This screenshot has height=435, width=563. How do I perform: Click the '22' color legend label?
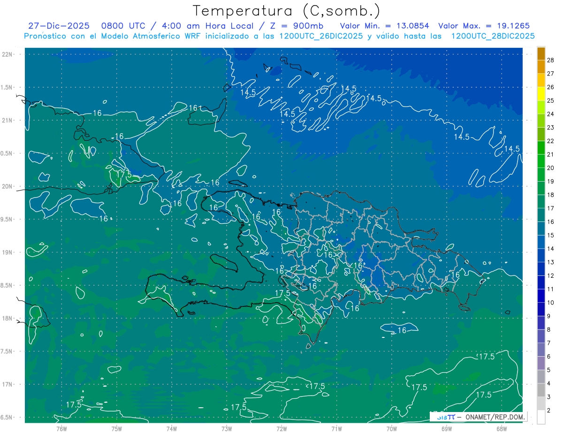click(x=551, y=141)
